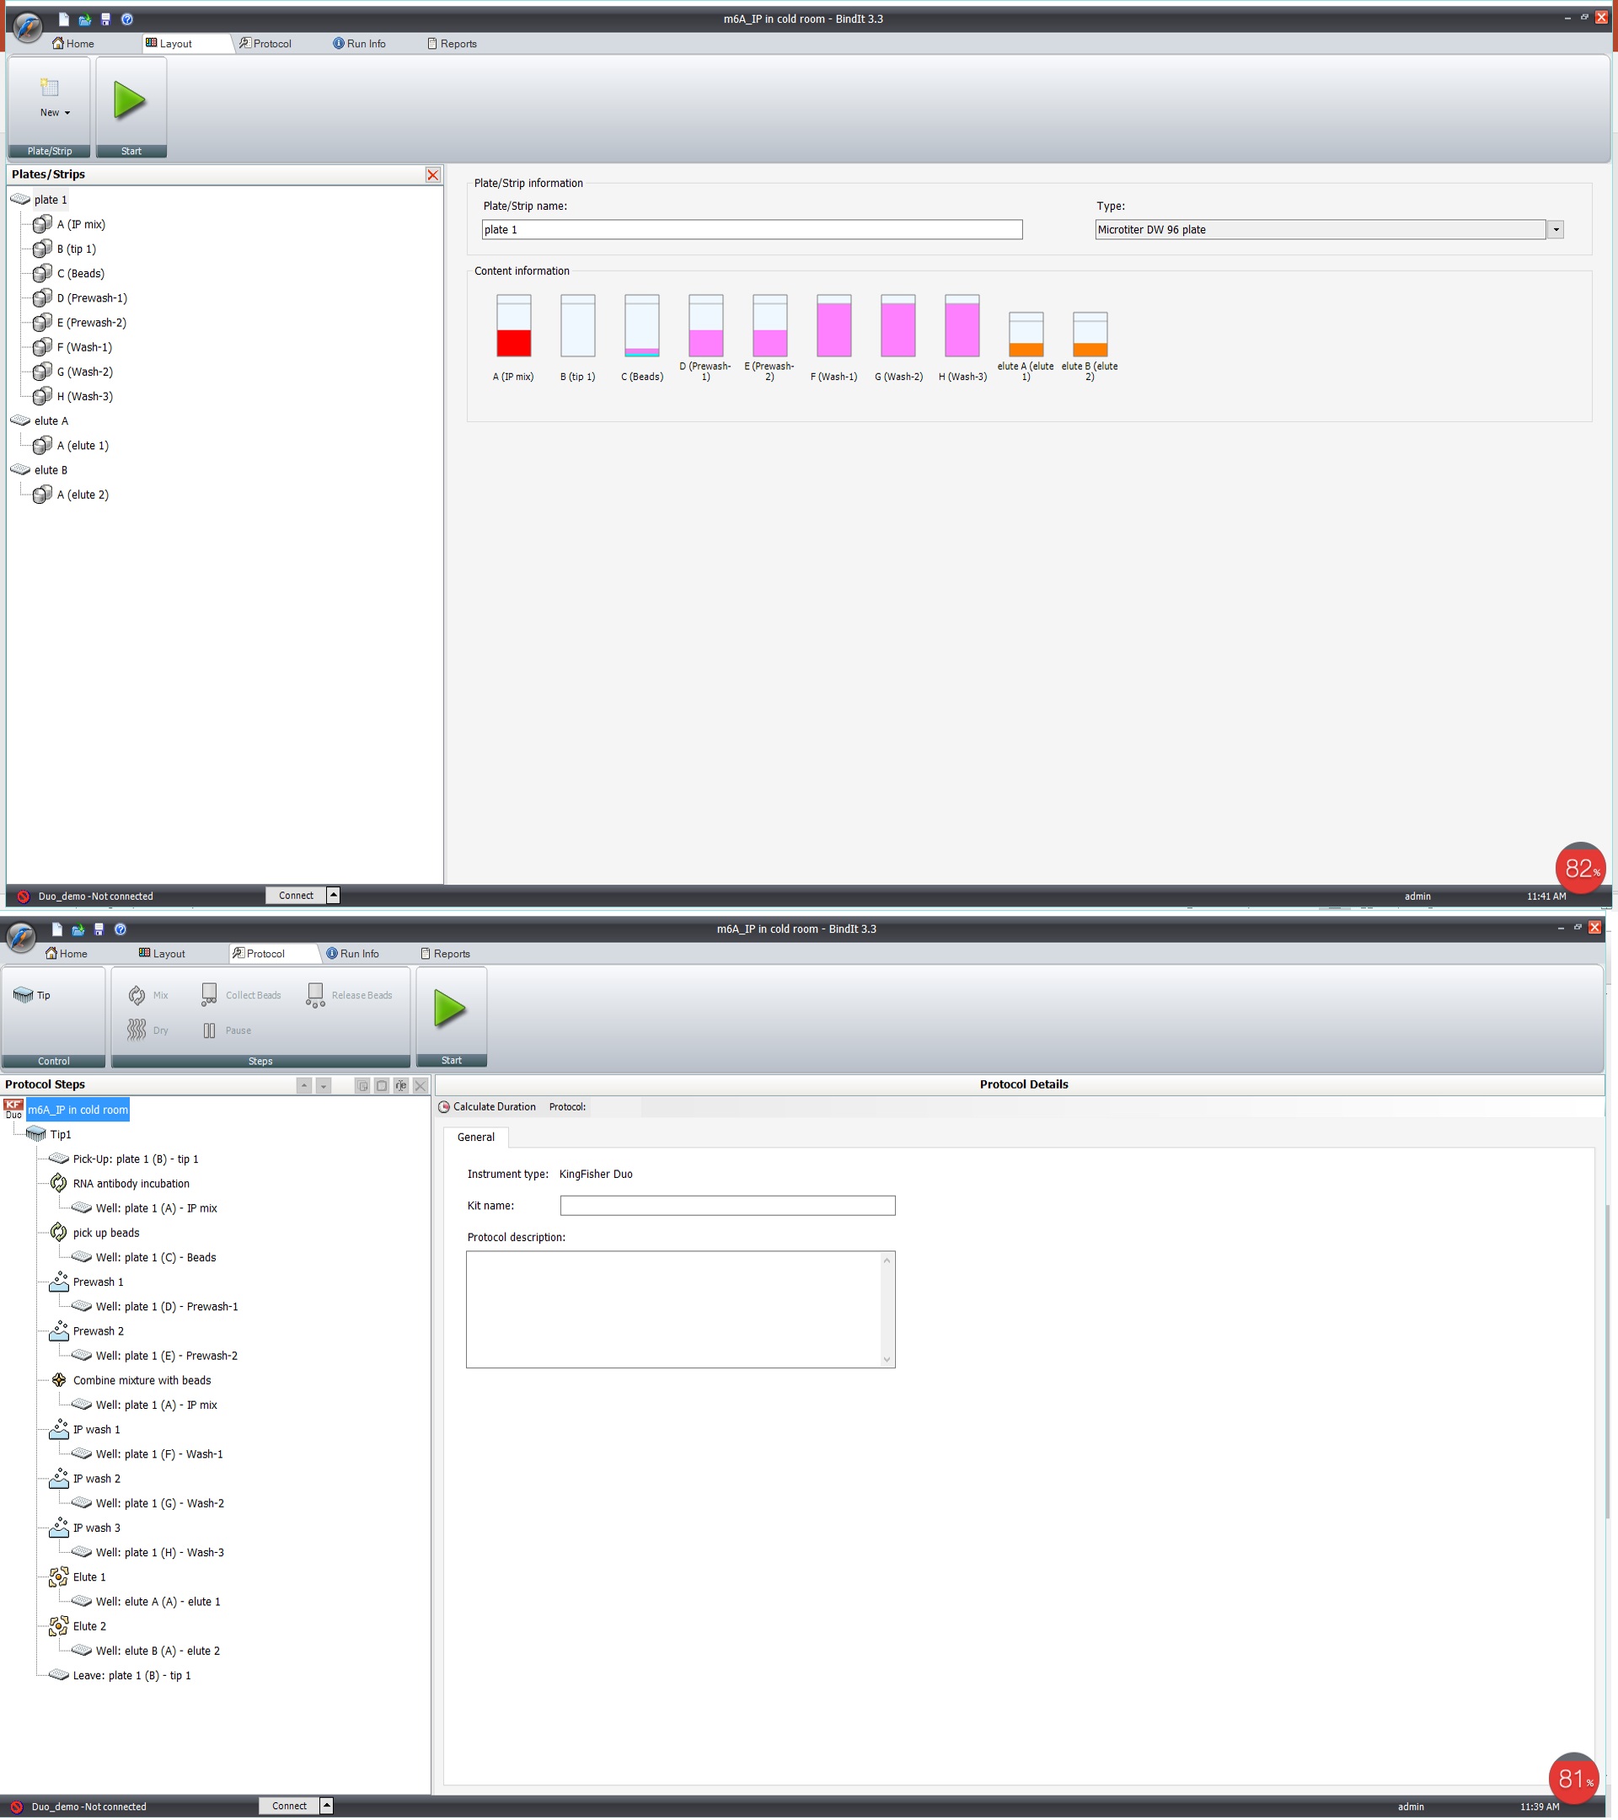Click the Tip control icon
Viewport: 1618px width, 1820px height.
tap(24, 995)
